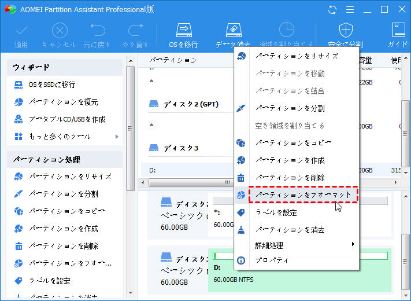Click right arrow of horizontal list scrollbar
411x301 pixels.
pos(395,182)
